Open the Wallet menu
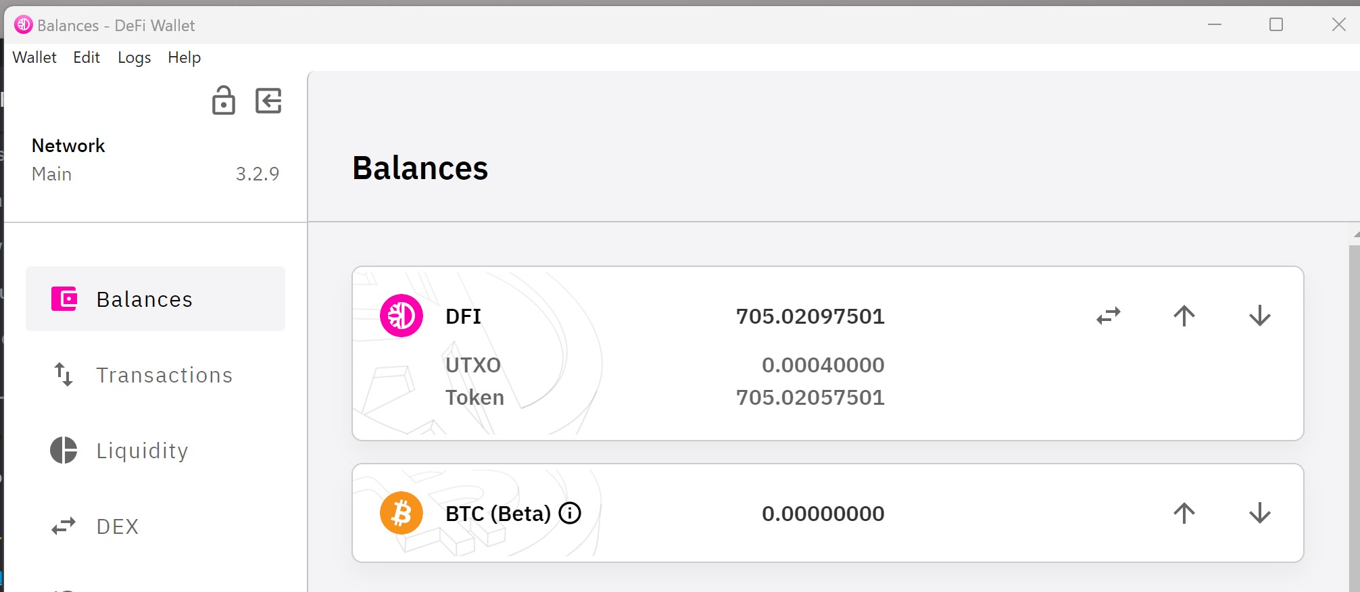 click(34, 57)
